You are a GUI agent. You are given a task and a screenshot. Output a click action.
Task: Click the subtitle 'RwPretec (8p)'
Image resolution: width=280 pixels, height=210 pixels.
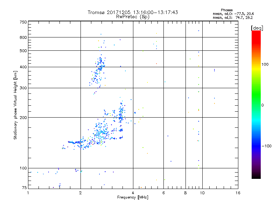pos(133,17)
